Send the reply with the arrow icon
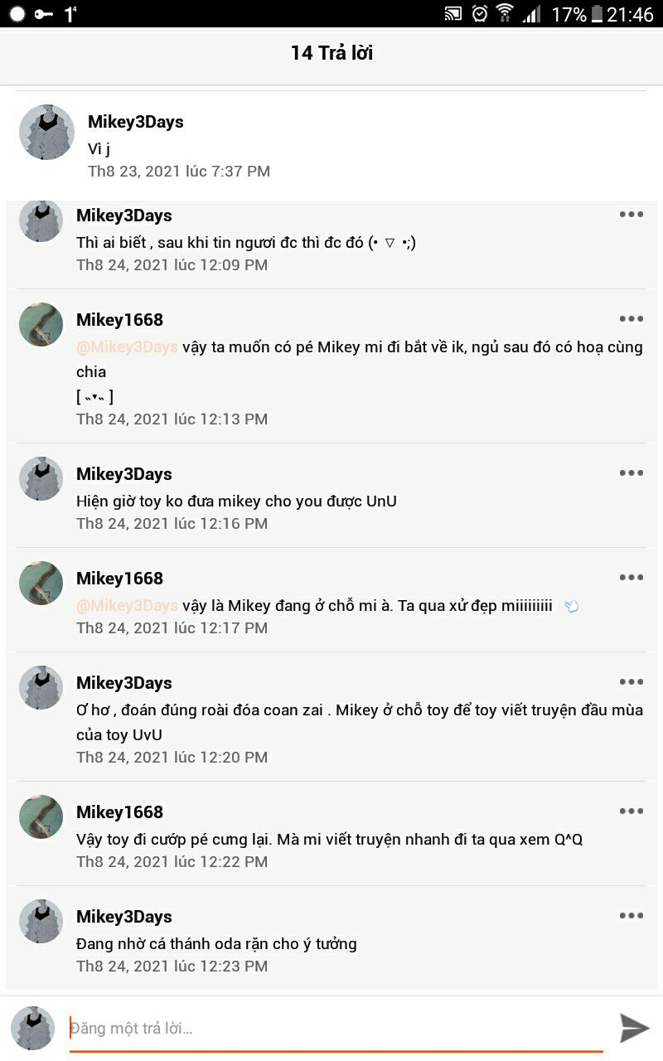This screenshot has width=663, height=1061. 635,1028
